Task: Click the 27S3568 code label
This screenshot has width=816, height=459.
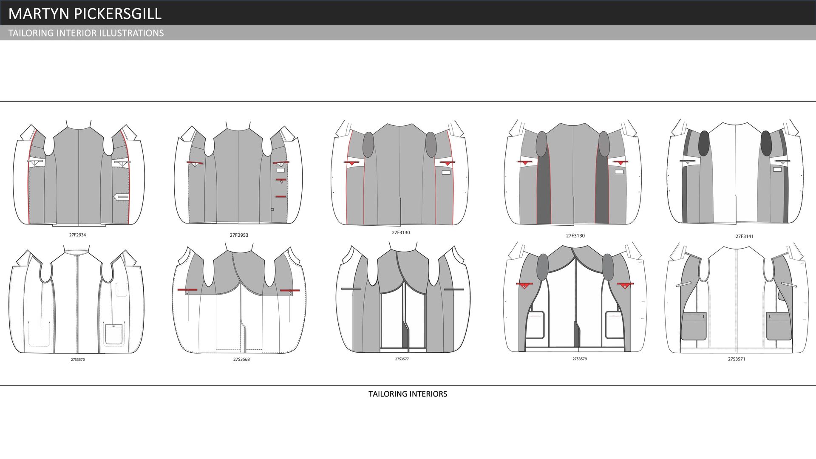Action: (x=241, y=360)
